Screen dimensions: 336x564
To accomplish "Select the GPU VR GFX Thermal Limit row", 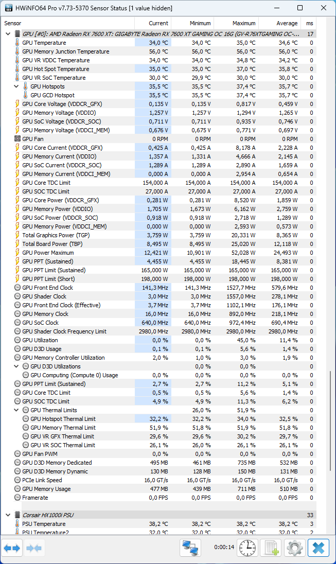I will (x=158, y=436).
